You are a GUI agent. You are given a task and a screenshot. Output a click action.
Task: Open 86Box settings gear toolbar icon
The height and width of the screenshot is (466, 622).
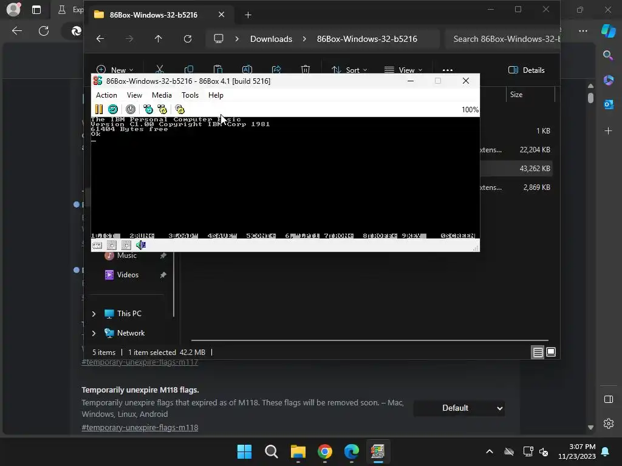180,109
